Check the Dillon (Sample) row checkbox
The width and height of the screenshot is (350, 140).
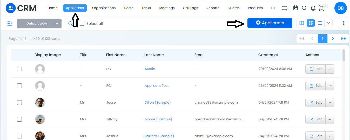[19, 103]
